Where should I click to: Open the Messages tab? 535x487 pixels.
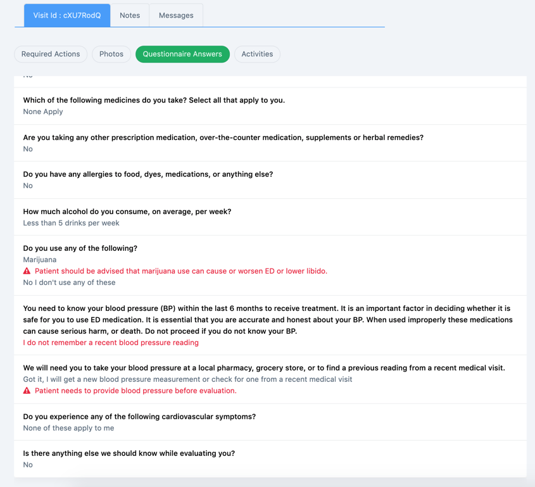176,15
